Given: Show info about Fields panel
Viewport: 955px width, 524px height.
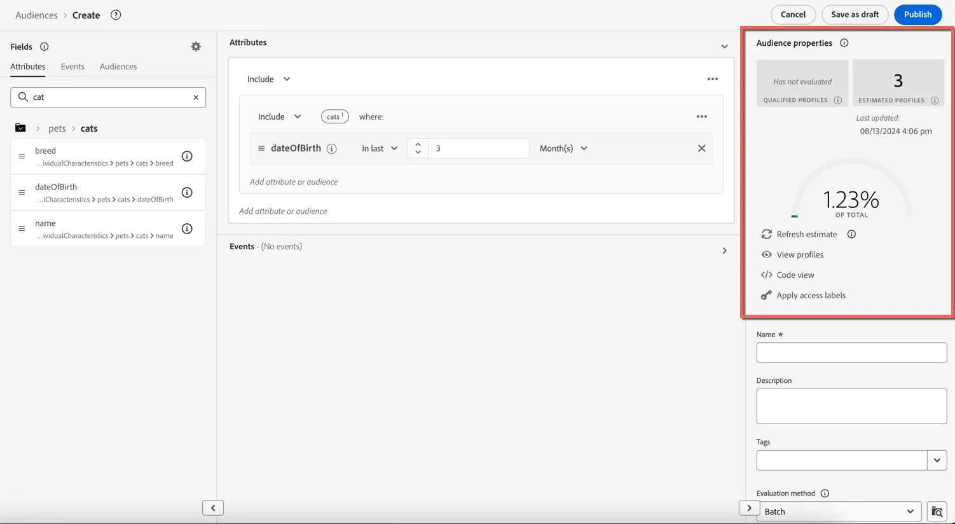Looking at the screenshot, I should pyautogui.click(x=45, y=46).
